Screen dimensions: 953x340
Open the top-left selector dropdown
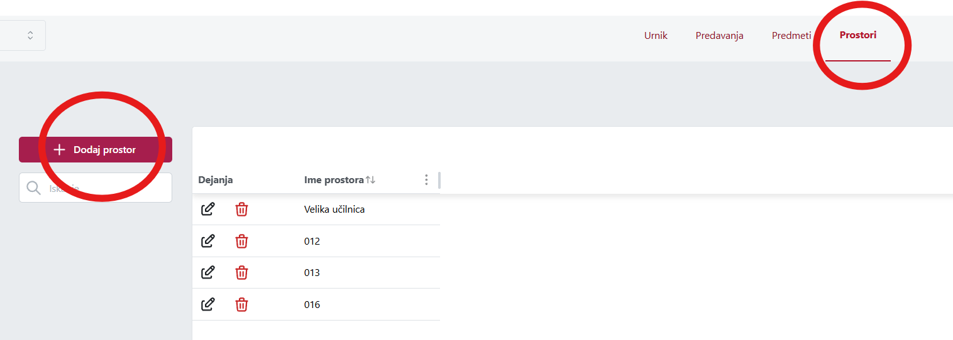(23, 35)
